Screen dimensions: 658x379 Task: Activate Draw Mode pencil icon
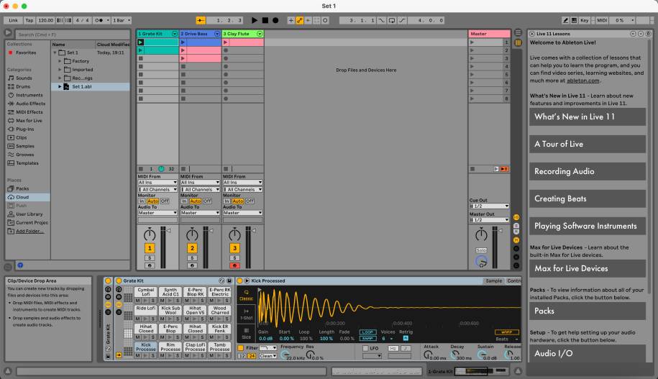565,20
